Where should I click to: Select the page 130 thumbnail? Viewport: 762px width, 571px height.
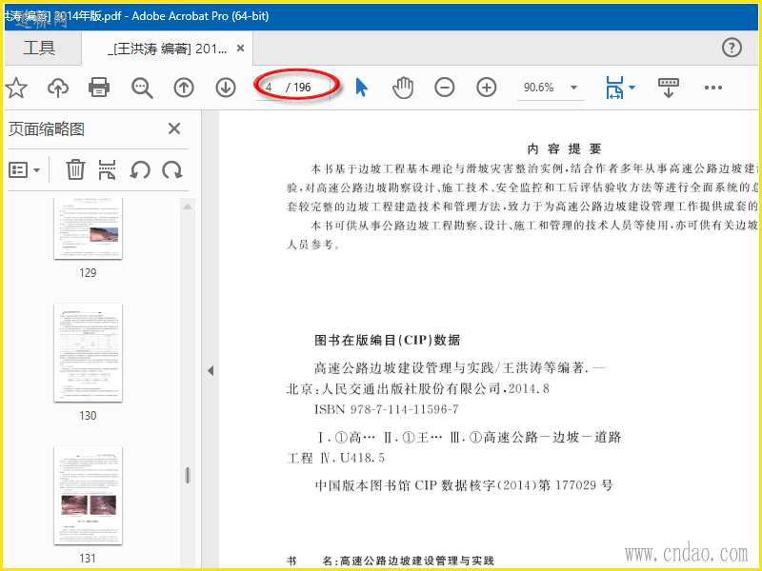coord(88,353)
